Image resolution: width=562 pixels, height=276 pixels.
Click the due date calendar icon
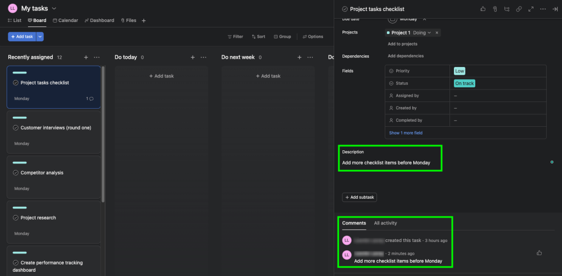392,19
